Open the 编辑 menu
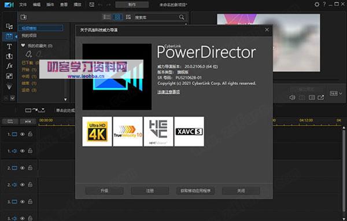347x221 pixels. pos(36,5)
